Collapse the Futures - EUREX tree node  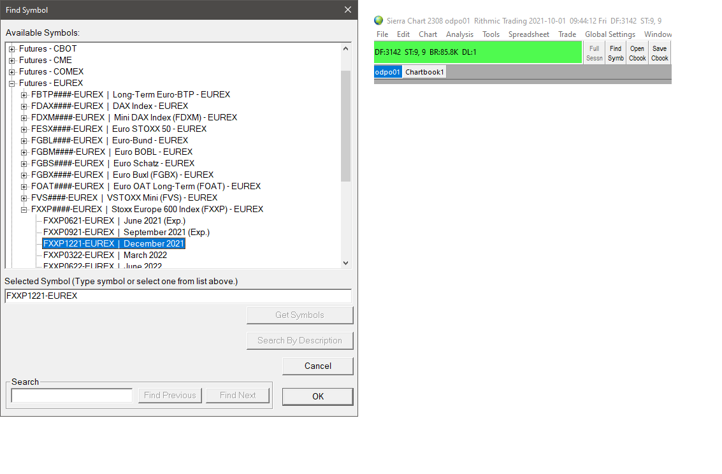pos(12,83)
